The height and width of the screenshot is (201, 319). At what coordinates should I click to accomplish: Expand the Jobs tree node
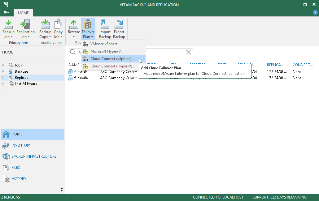[3, 65]
